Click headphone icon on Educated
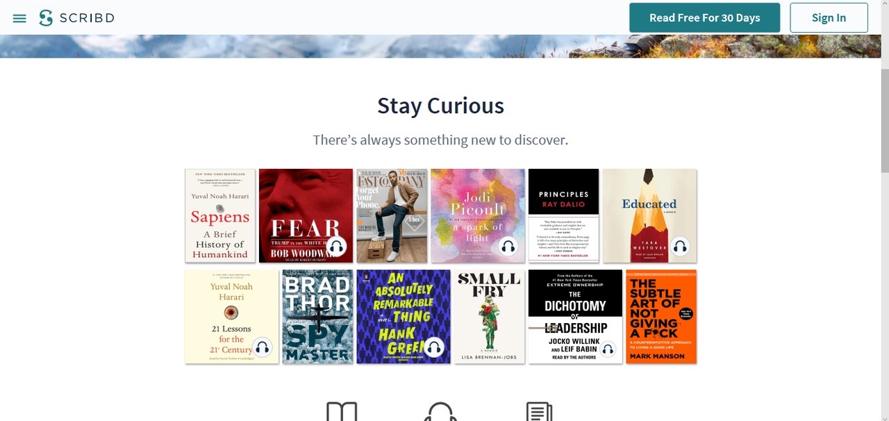The width and height of the screenshot is (889, 421). 680,246
